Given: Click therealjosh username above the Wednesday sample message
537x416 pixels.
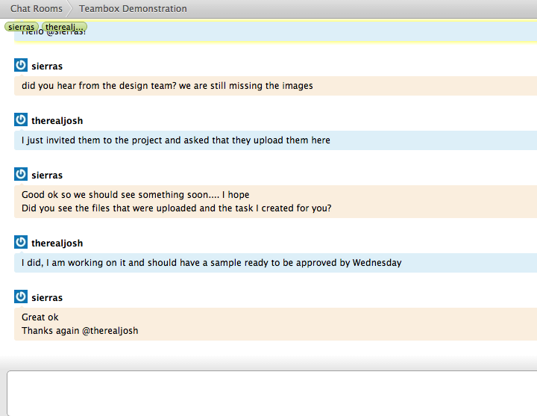Looking at the screenshot, I should coord(57,243).
